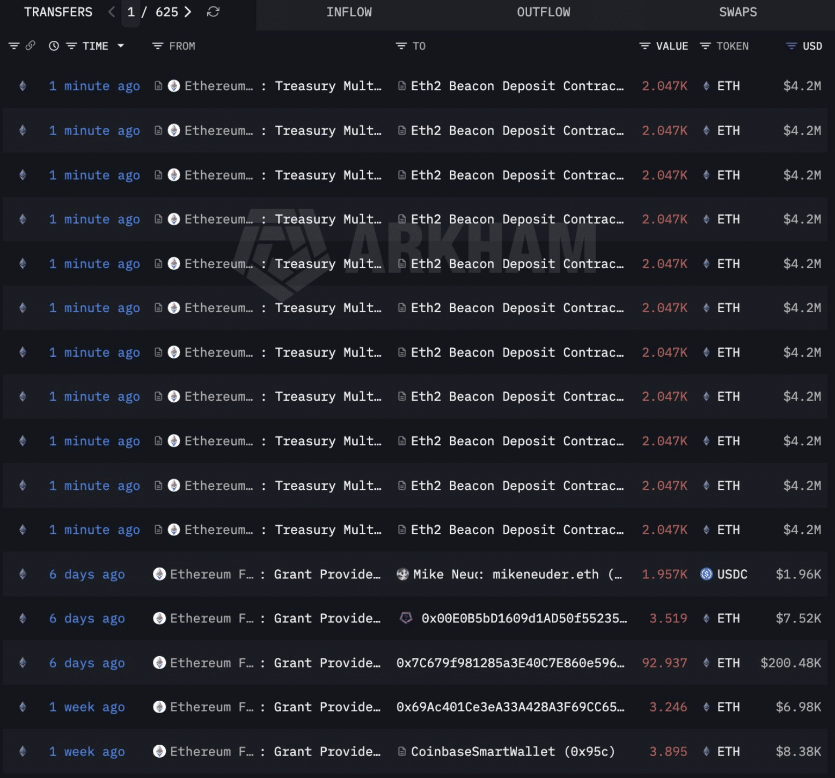Open the CoinbaseSmartWallet (0x95c) address
The image size is (835, 778).
pyautogui.click(x=512, y=751)
